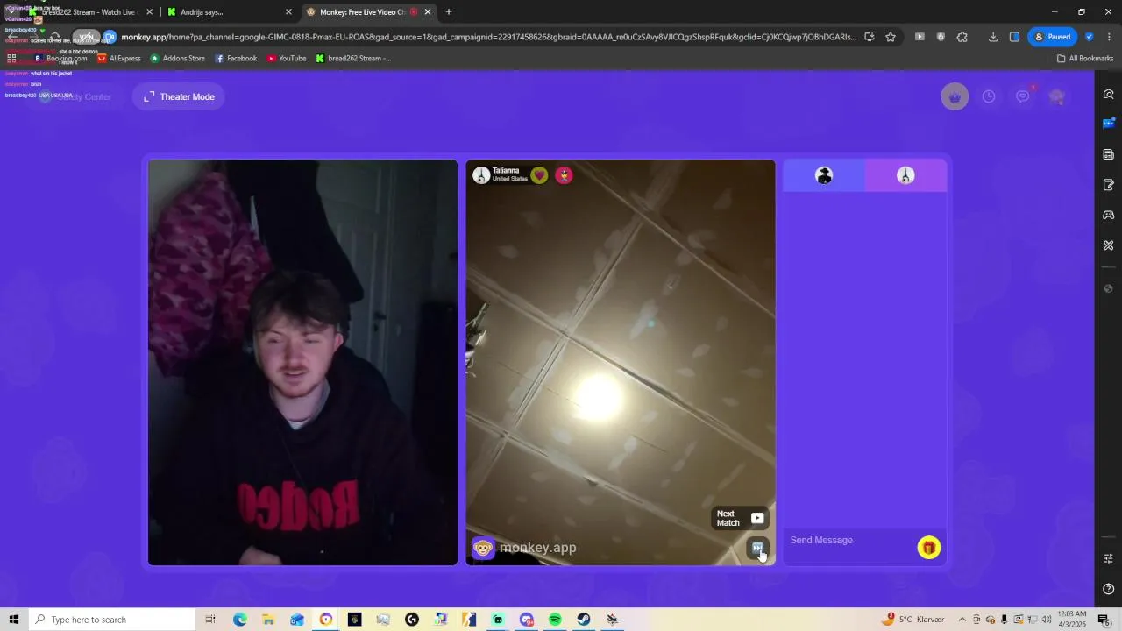Open the Extensions puzzle icon
Viewport: 1122px width, 631px height.
(962, 37)
